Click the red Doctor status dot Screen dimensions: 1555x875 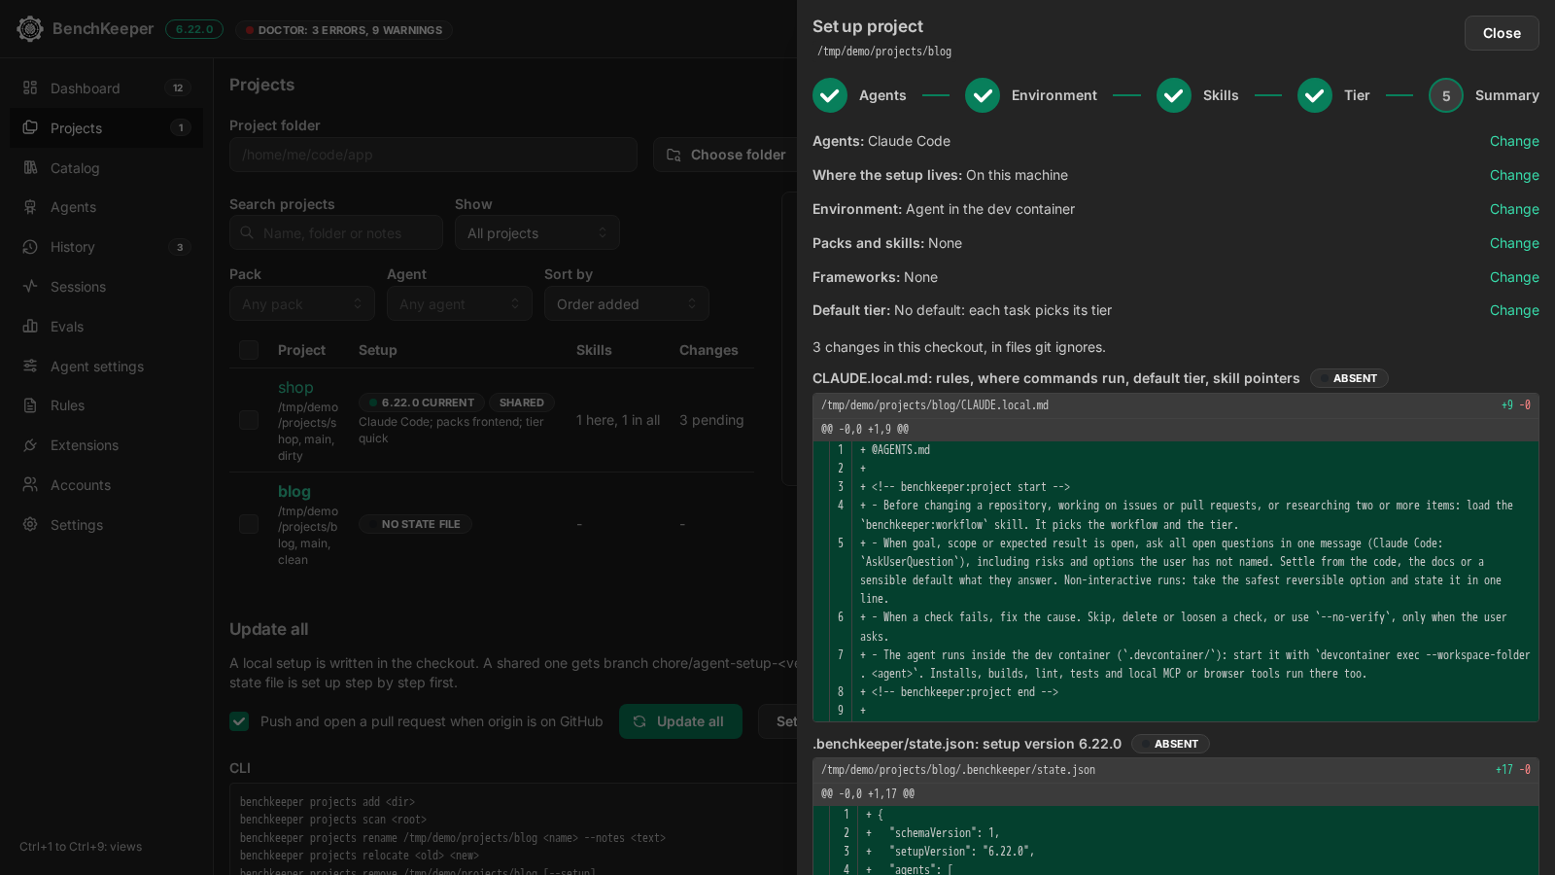(x=250, y=30)
